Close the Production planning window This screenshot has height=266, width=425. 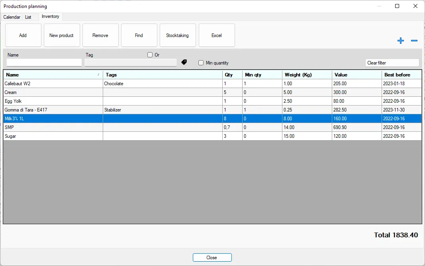(x=415, y=6)
